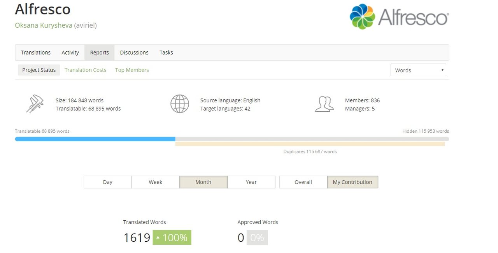This screenshot has width=498, height=253.
Task: Click the members people icon
Action: click(324, 104)
